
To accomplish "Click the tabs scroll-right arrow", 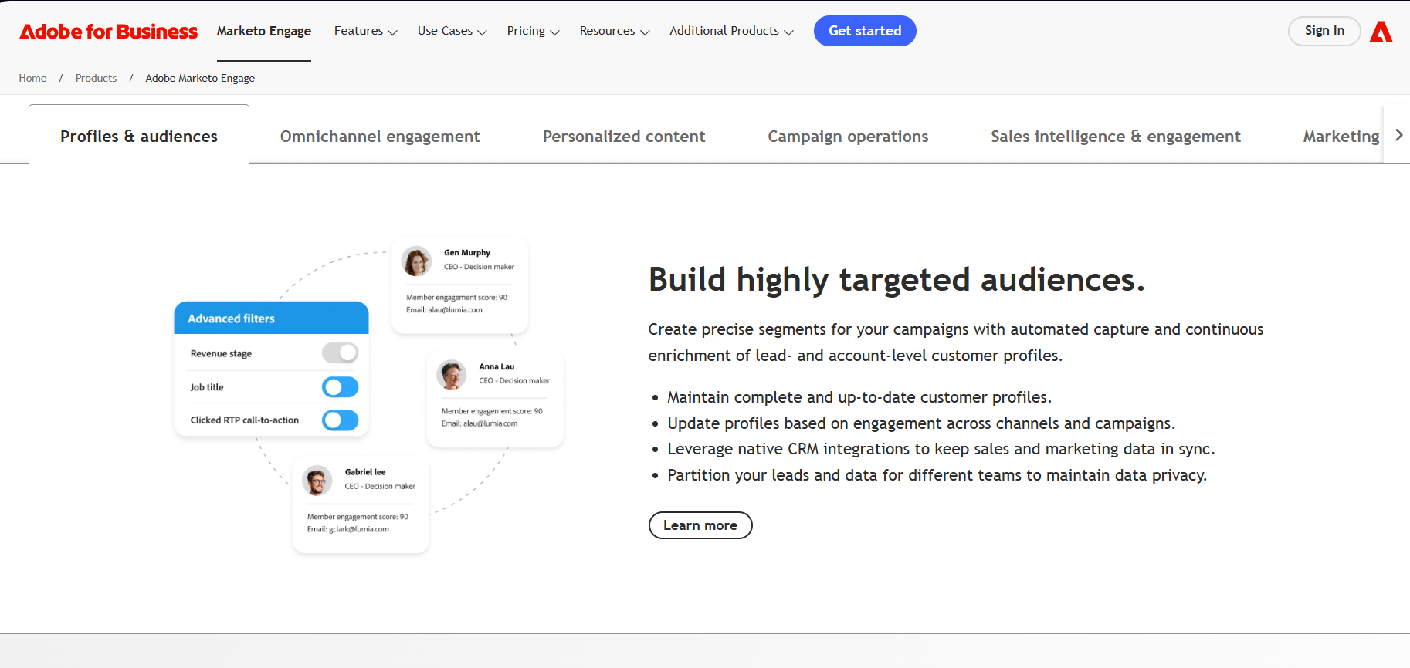I will (1398, 135).
